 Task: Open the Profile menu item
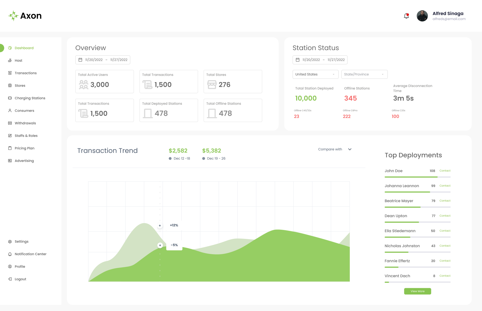click(x=17, y=266)
